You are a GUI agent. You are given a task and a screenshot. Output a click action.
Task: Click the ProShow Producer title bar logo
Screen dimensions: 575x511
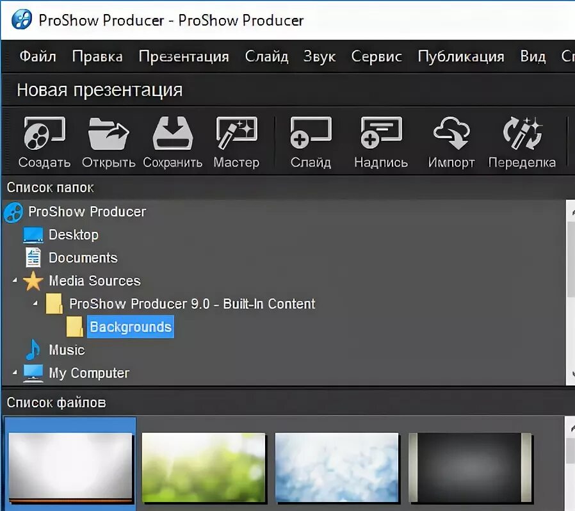pos(22,19)
